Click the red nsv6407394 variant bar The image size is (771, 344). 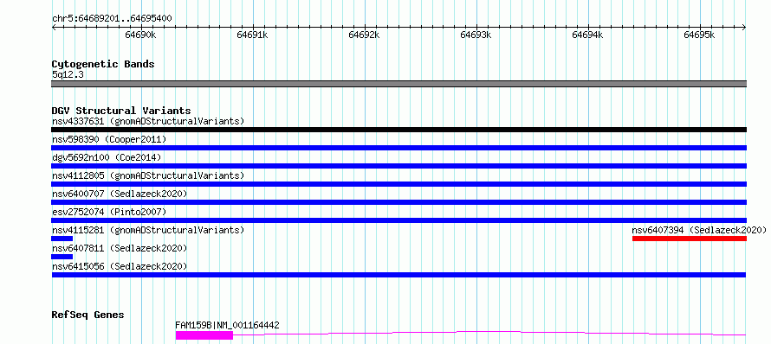click(x=690, y=239)
